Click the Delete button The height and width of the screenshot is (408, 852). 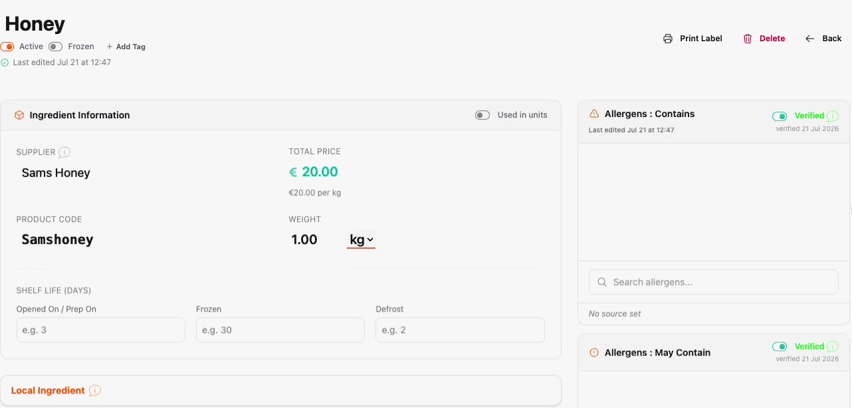764,39
